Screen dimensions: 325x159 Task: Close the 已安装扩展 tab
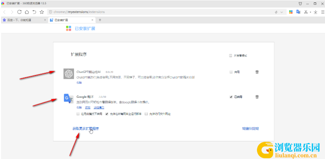(93, 20)
